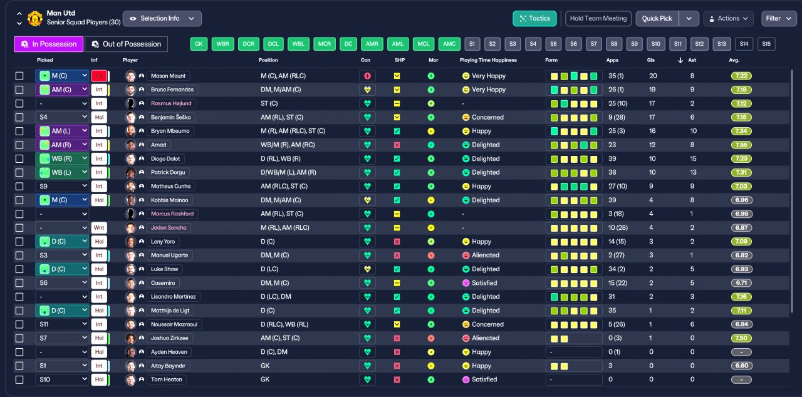Open the Actions dropdown menu
Image resolution: width=802 pixels, height=397 pixels.
pos(728,19)
